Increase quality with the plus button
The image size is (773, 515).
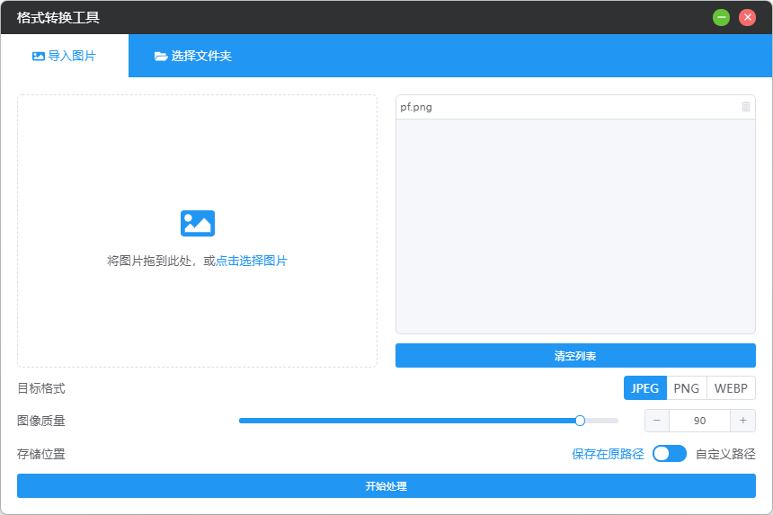tap(743, 421)
